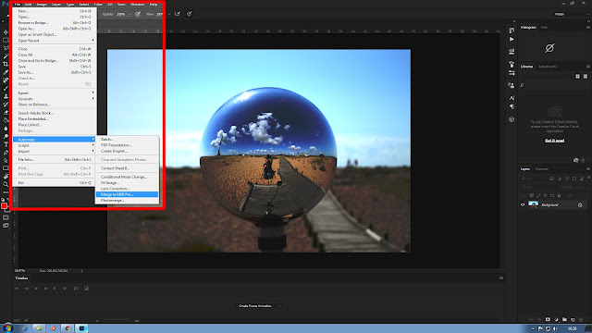The width and height of the screenshot is (592, 333).
Task: Open the Filter menu
Action: coord(98,4)
